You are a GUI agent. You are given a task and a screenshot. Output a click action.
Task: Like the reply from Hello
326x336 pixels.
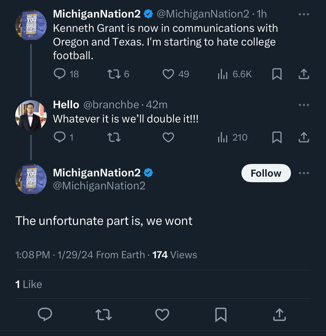[x=168, y=138]
